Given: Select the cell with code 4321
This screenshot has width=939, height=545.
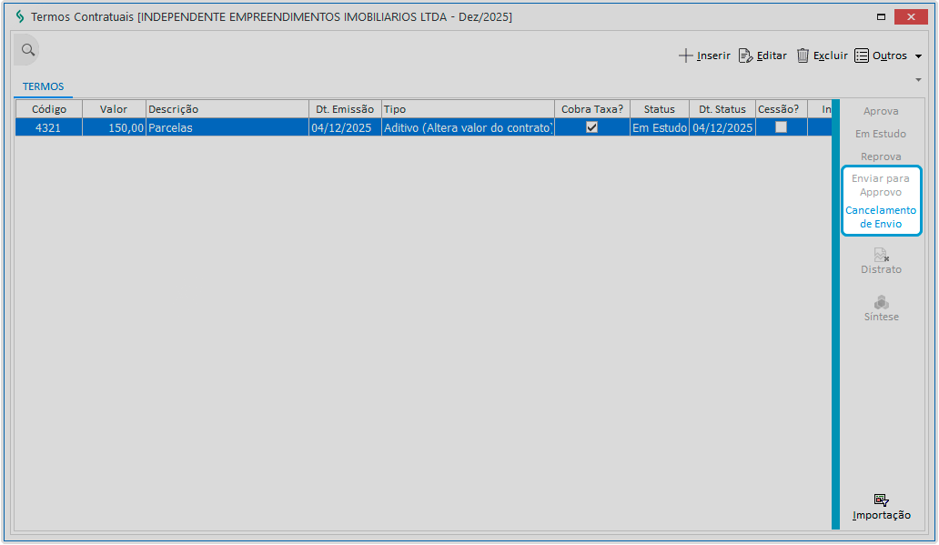Looking at the screenshot, I should tap(48, 127).
